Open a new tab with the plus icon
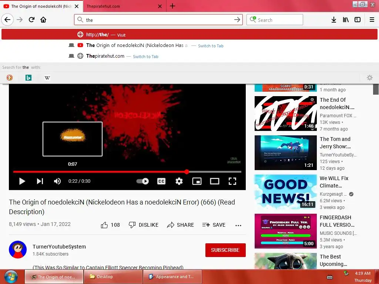Image resolution: width=379 pixels, height=284 pixels. pos(172,6)
